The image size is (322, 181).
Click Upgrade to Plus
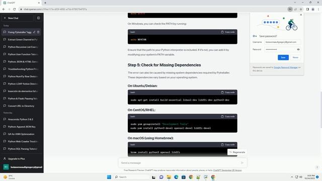click(21, 159)
